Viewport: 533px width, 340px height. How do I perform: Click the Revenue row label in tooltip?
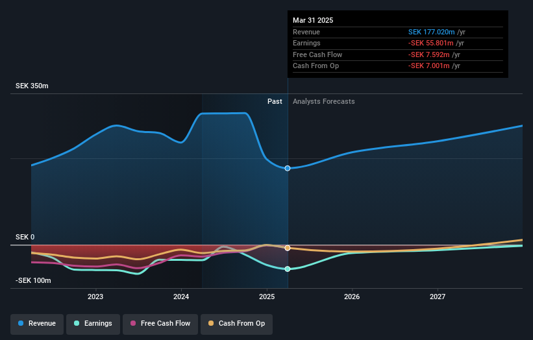coord(306,32)
